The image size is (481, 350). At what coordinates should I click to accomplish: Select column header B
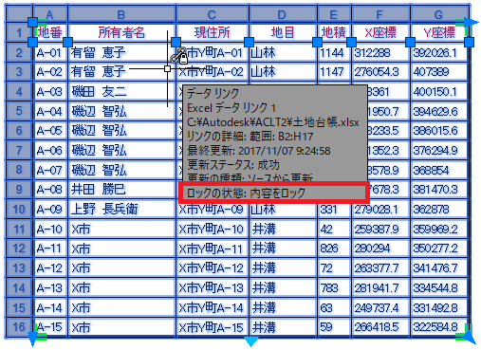coord(121,14)
